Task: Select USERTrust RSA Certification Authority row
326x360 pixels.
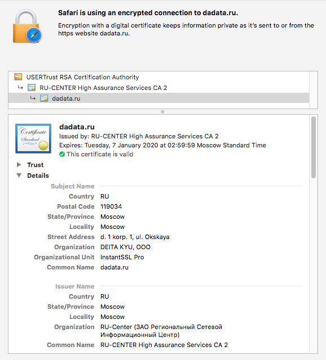Action: 158,77
